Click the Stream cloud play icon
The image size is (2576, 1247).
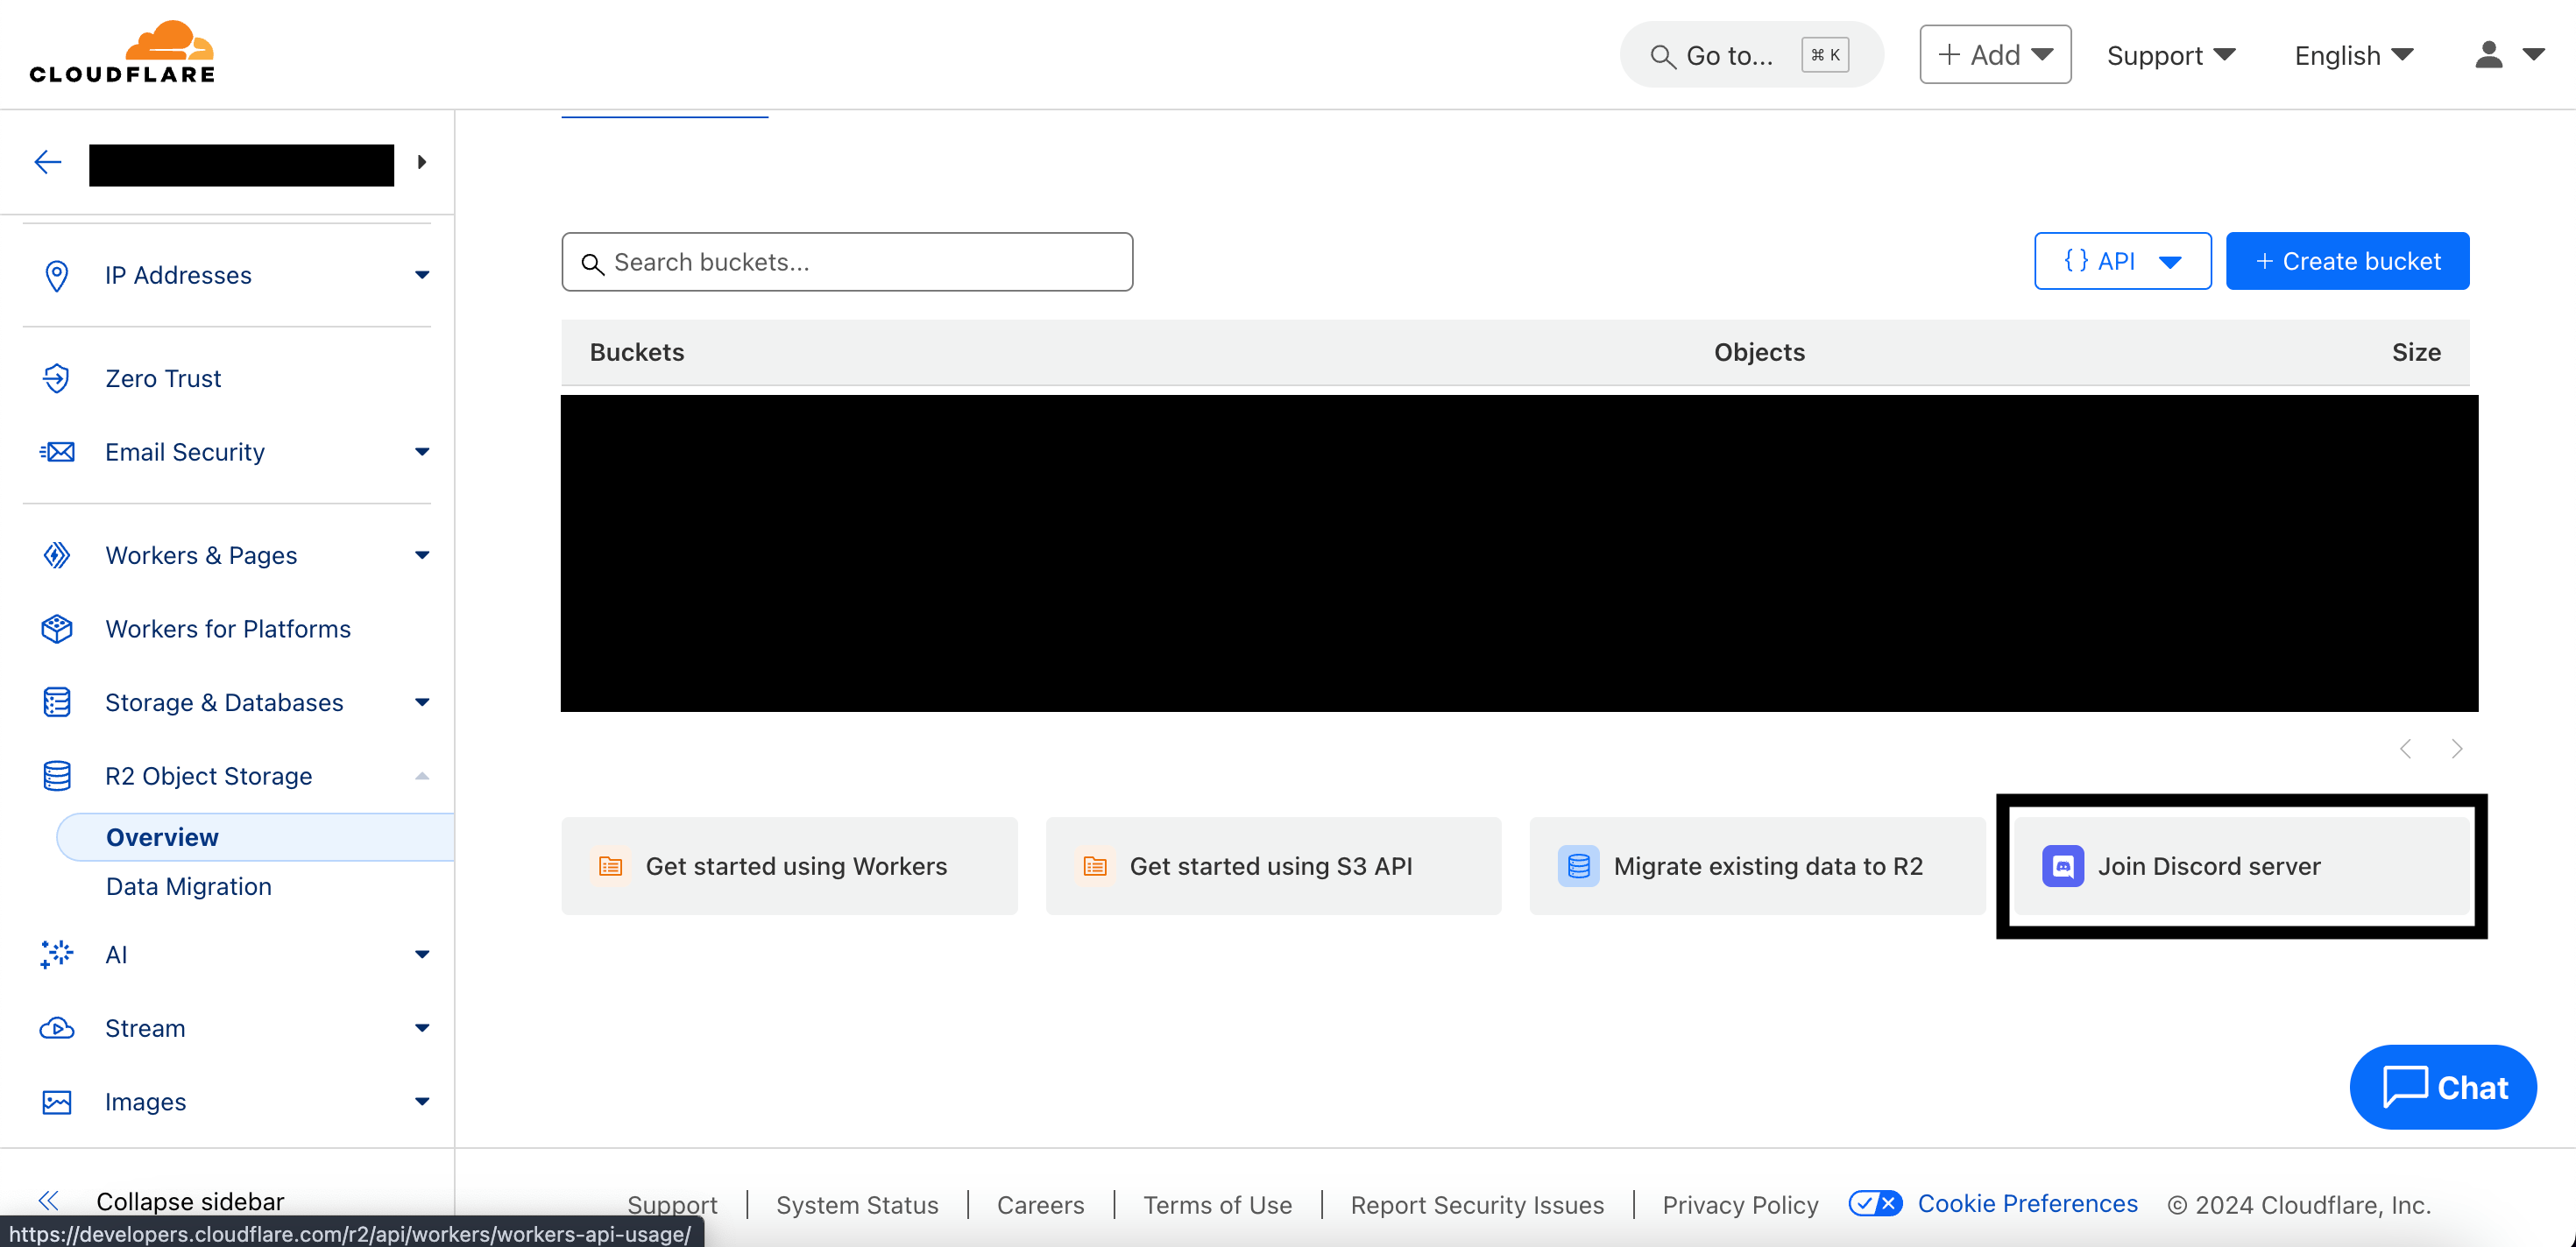pos(57,1027)
